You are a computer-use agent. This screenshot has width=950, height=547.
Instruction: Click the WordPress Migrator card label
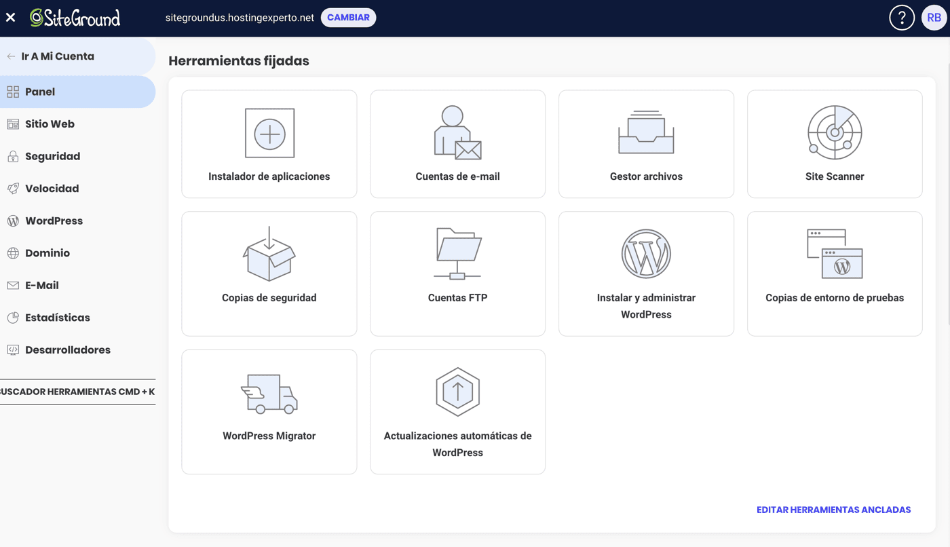(269, 436)
